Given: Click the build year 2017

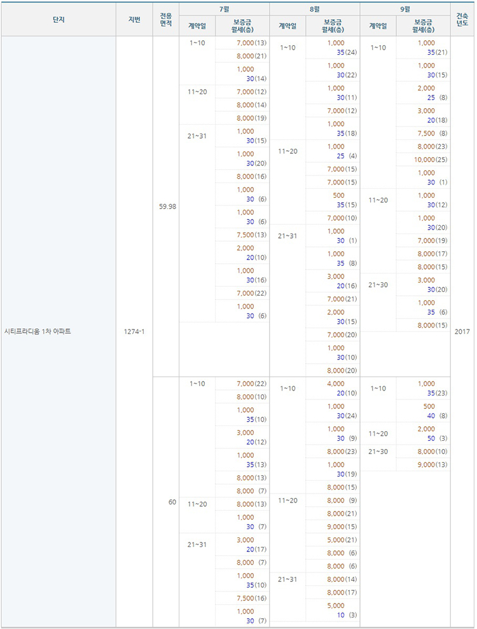Looking at the screenshot, I should [462, 331].
